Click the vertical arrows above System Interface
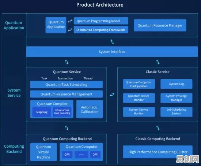This screenshot has width=201, height=166. click(x=112, y=42)
